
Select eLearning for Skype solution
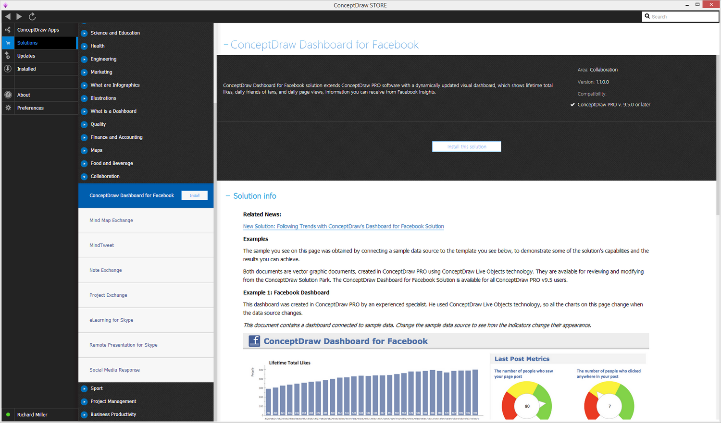tap(146, 320)
